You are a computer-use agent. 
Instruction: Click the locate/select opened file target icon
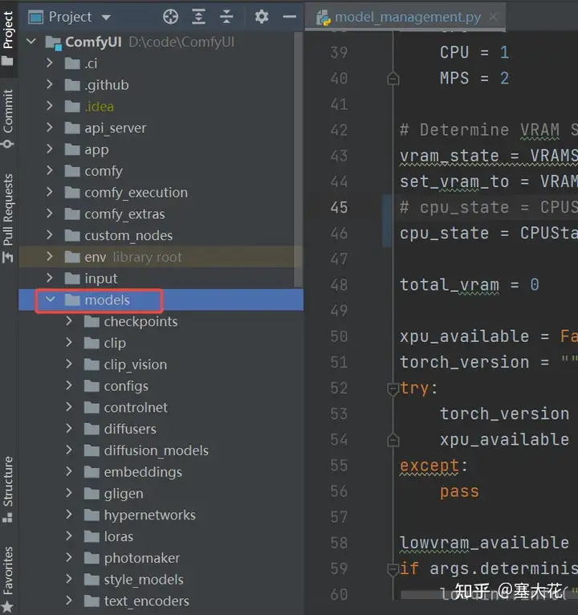[170, 17]
